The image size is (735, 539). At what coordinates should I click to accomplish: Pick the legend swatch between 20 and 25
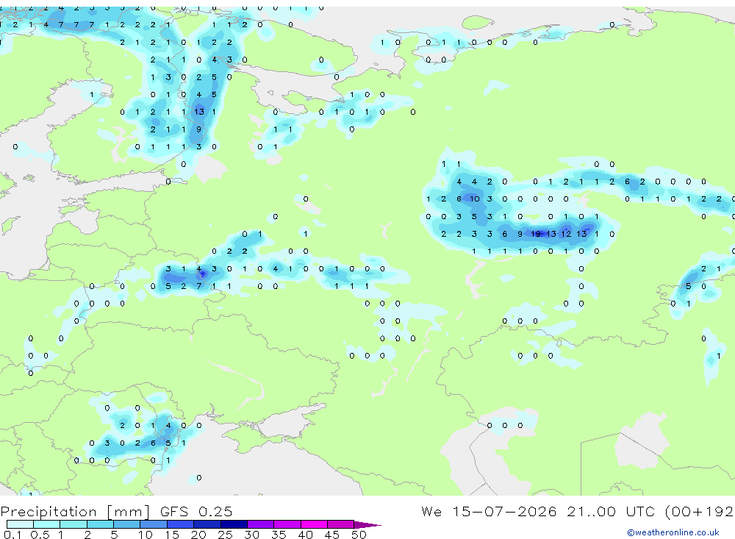207,524
